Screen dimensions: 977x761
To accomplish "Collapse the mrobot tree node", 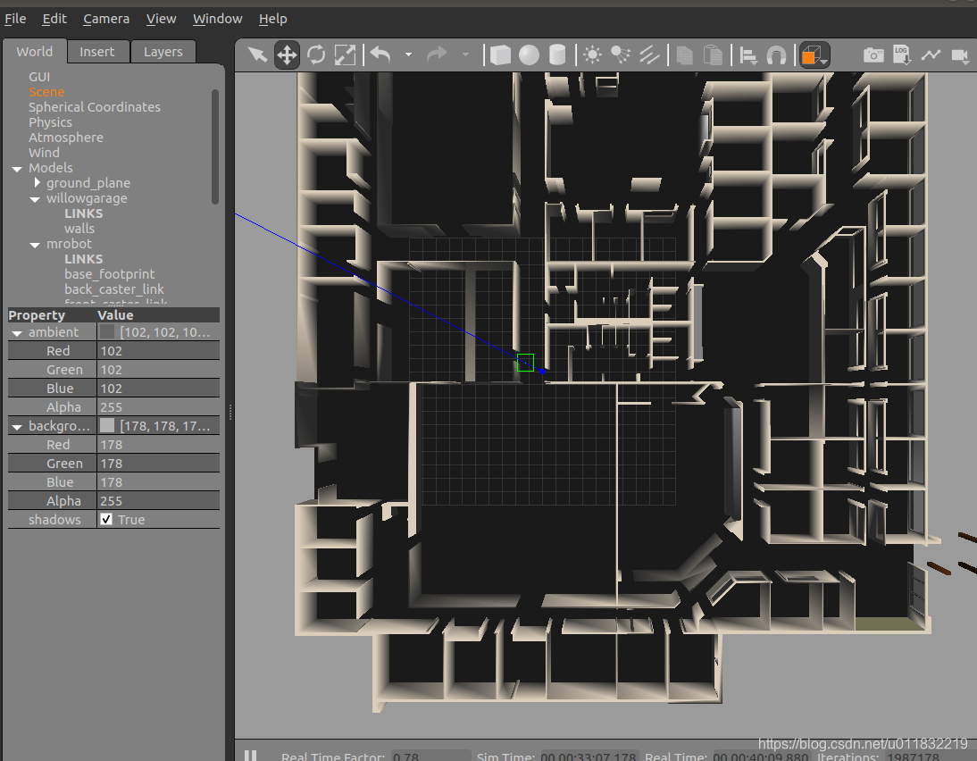I will click(x=35, y=245).
